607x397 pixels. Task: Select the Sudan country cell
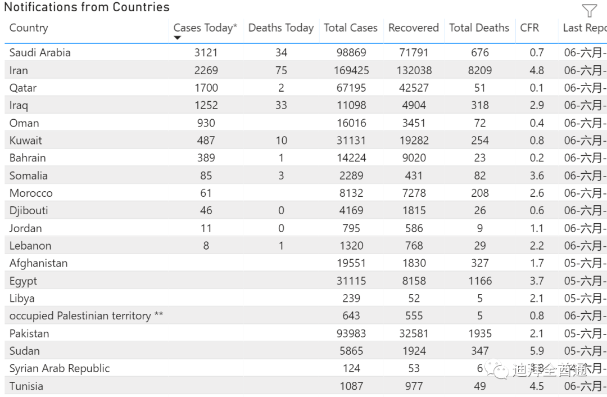[x=24, y=351]
